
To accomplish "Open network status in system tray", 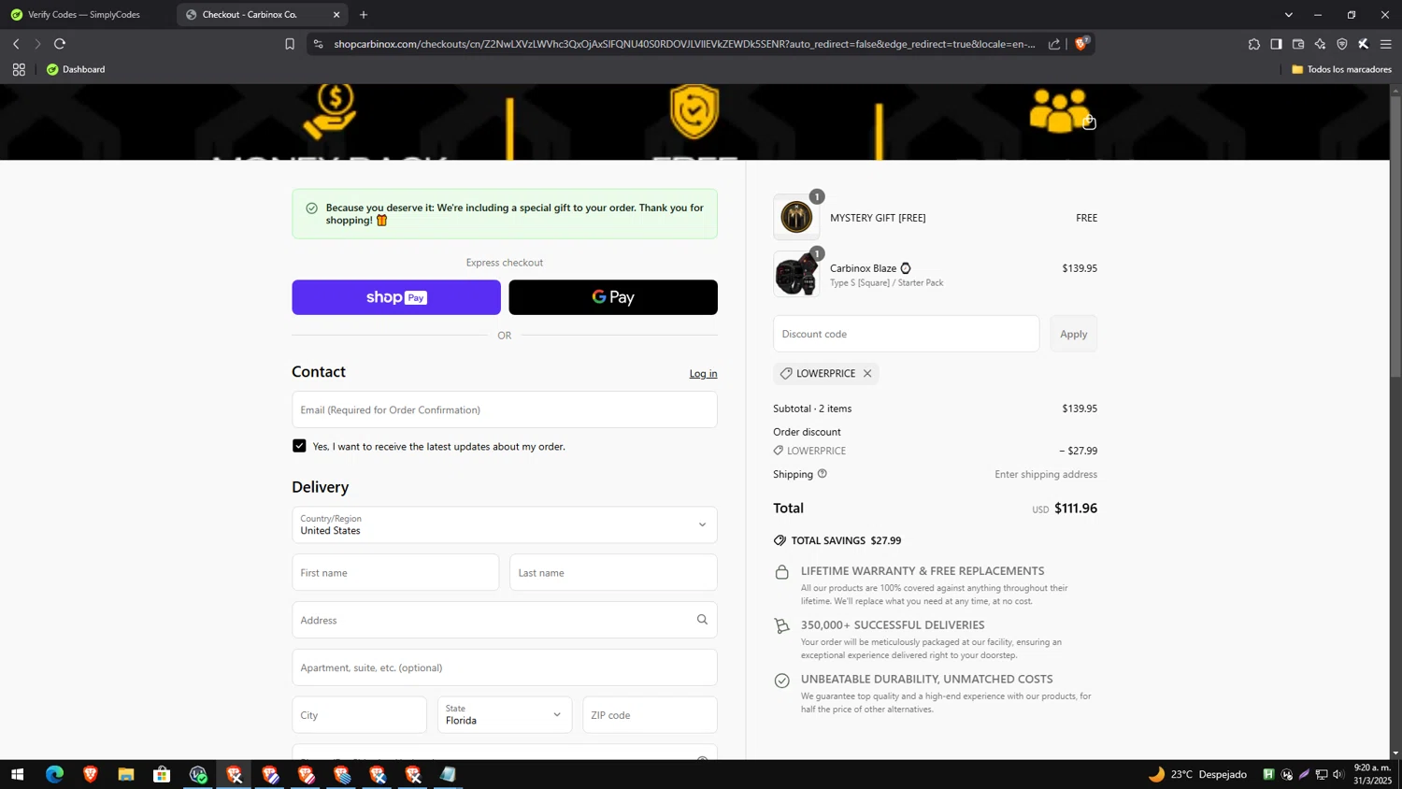I will pyautogui.click(x=1322, y=774).
